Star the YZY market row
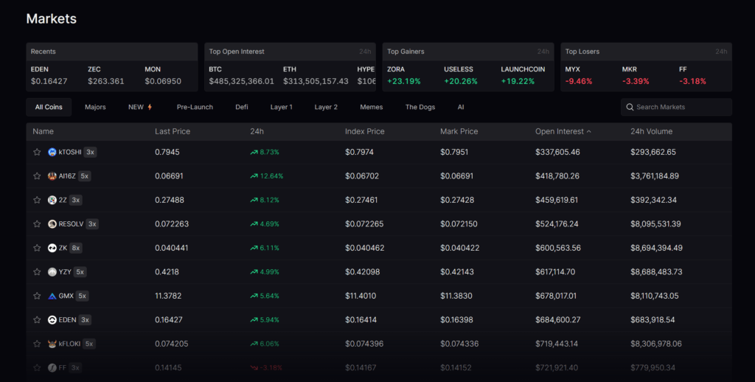 (37, 272)
